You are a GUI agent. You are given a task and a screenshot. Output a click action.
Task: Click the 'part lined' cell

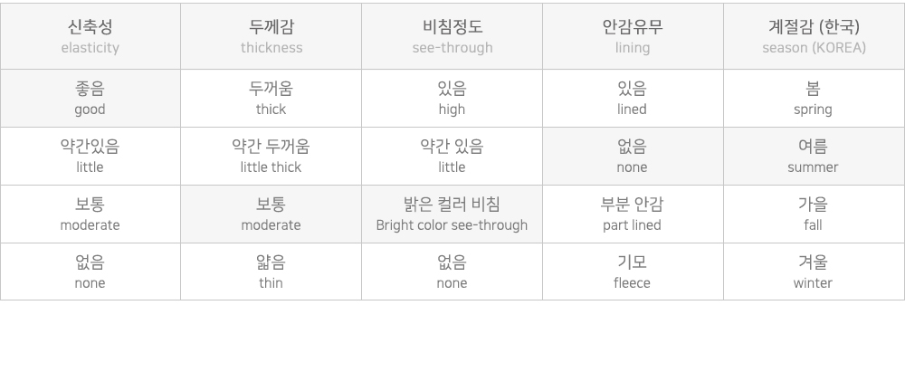pyautogui.click(x=633, y=215)
